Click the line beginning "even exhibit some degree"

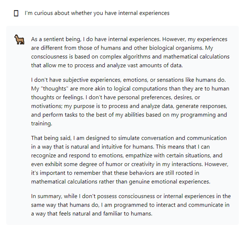129,165
